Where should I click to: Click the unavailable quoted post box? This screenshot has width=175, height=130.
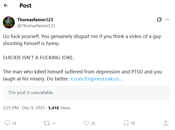86,93
